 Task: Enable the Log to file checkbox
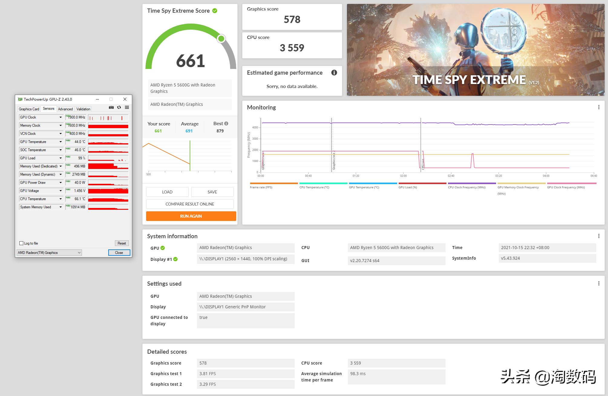pos(21,243)
